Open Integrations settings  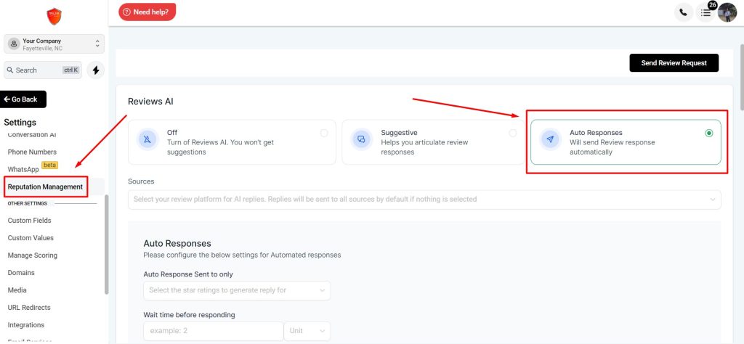[x=25, y=325]
